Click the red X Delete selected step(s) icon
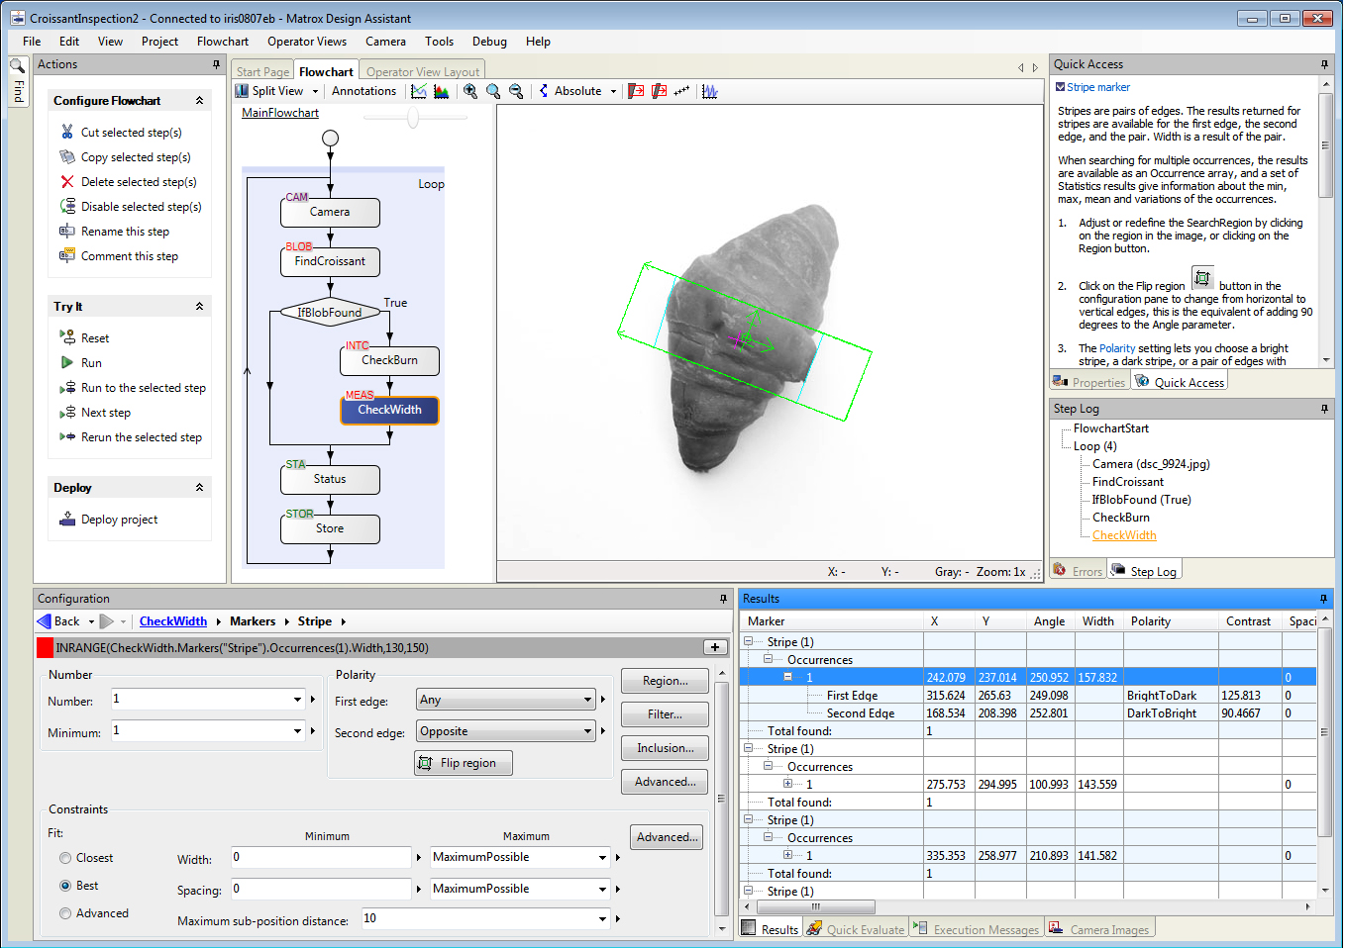 click(x=67, y=182)
